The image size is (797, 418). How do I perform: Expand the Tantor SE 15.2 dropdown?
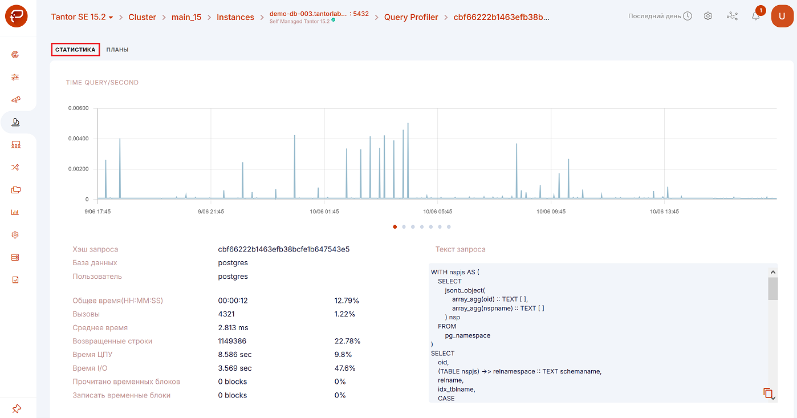82,17
